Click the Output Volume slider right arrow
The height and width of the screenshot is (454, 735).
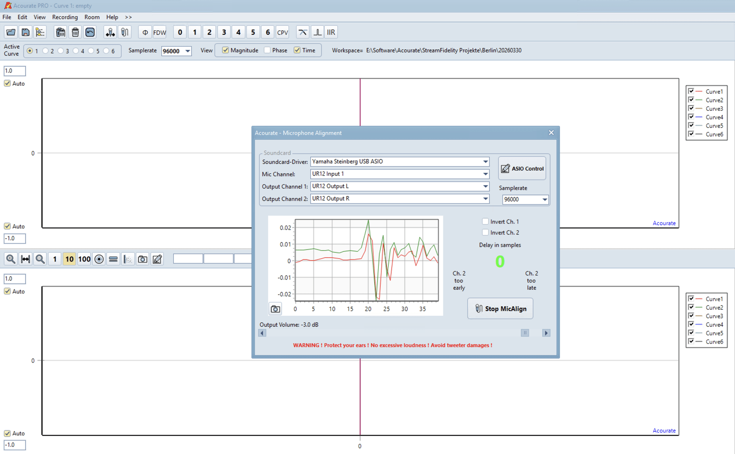pos(546,333)
